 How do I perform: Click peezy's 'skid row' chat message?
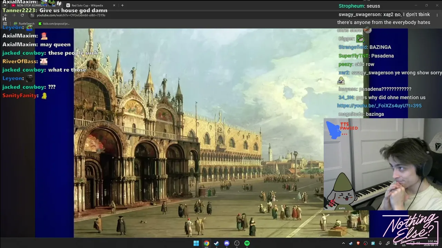click(356, 64)
